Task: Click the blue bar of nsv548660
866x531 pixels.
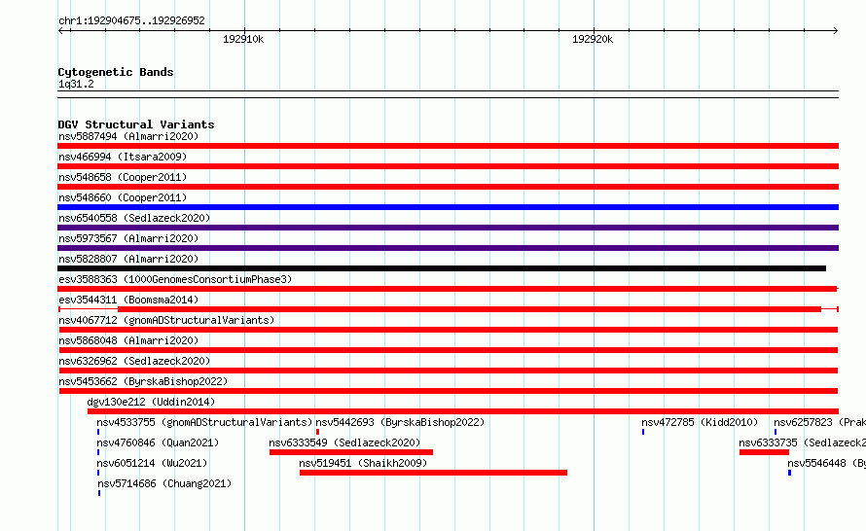Action: (x=448, y=207)
